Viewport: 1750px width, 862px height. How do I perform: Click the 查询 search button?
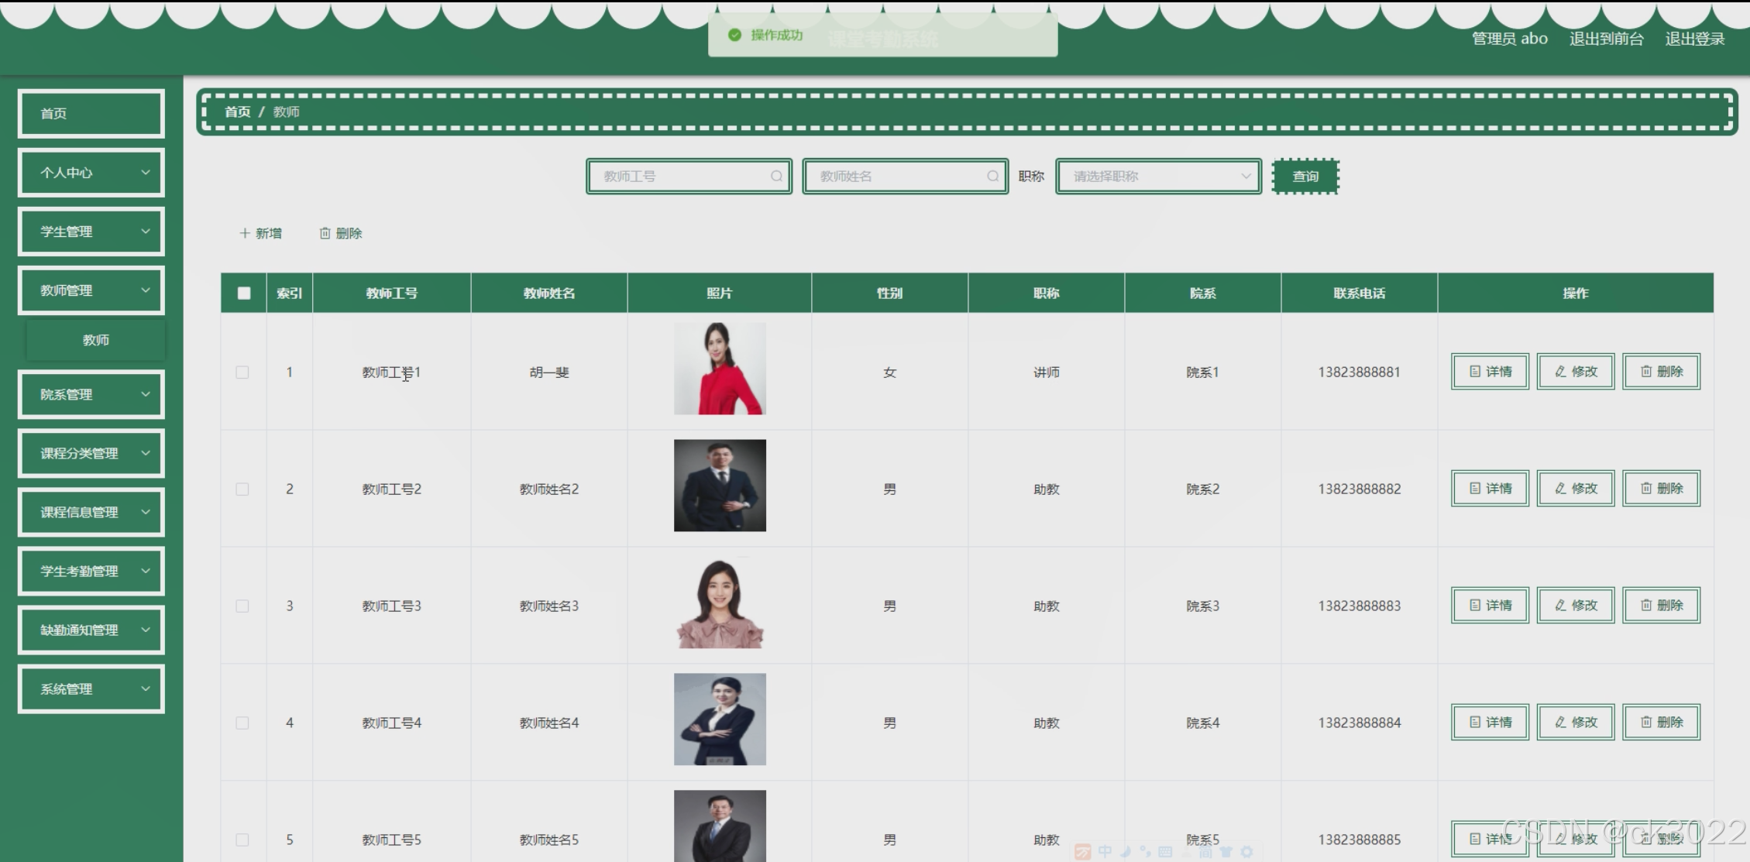point(1305,177)
